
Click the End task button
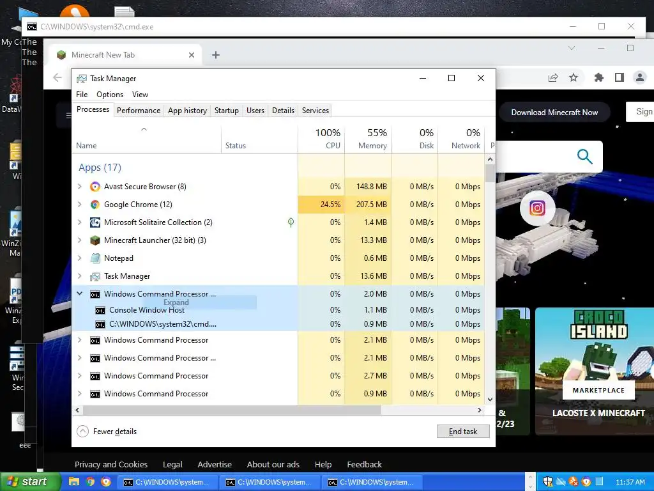463,432
